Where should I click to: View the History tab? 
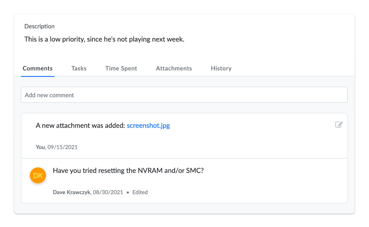(x=221, y=68)
